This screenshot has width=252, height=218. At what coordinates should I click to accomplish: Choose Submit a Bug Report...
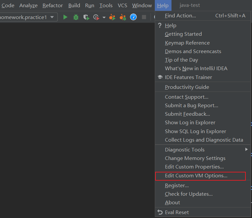tap(203, 106)
